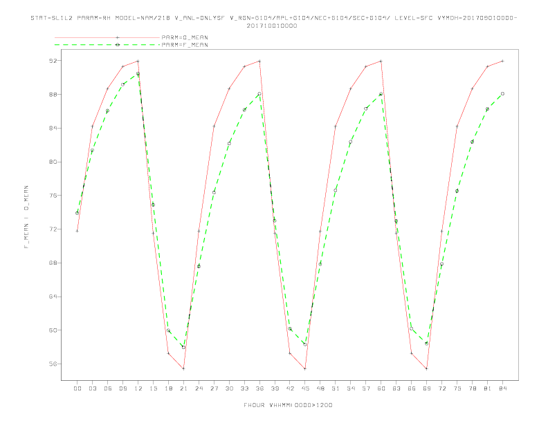The height and width of the screenshot is (423, 548).
Task: Click x-axis tick label 33
Action: 244,388
